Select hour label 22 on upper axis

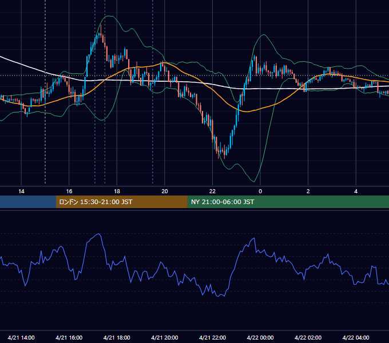point(212,192)
